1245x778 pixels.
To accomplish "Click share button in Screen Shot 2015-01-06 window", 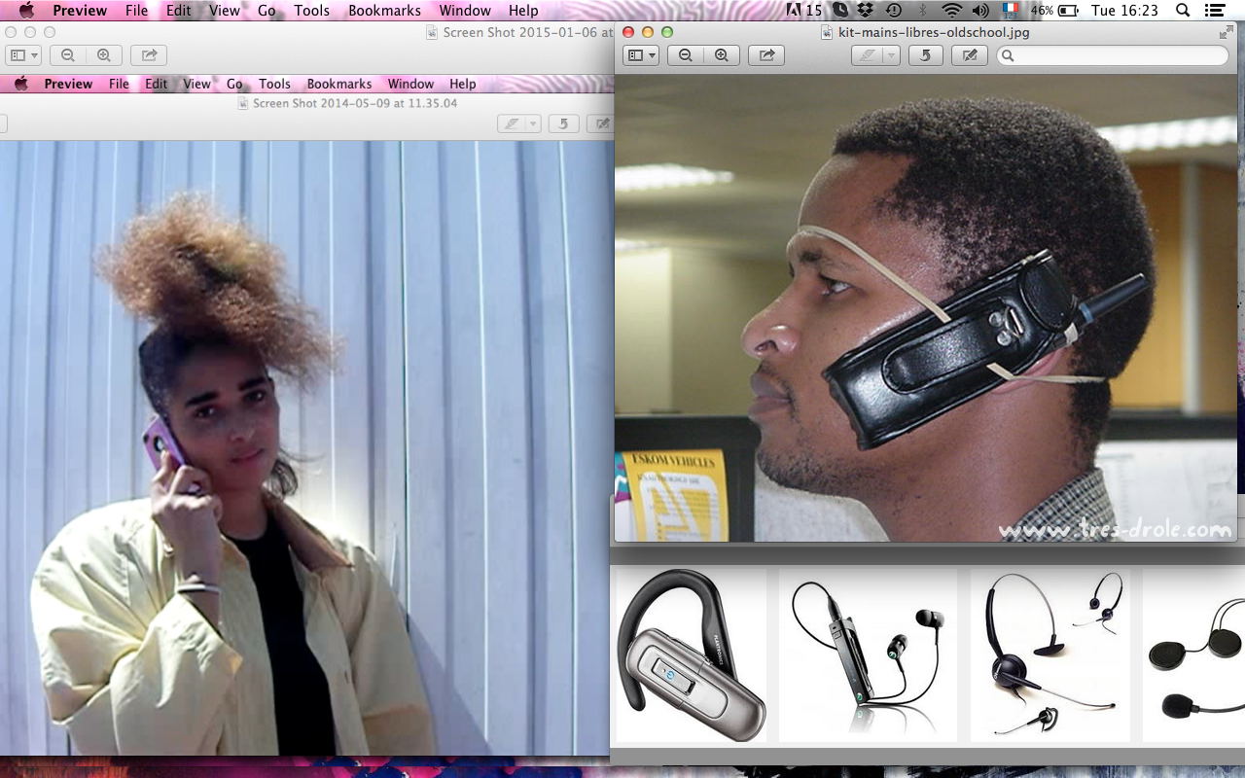I will point(149,55).
